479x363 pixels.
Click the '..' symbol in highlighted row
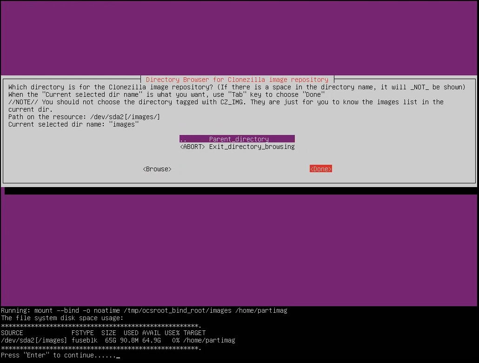tap(183, 139)
